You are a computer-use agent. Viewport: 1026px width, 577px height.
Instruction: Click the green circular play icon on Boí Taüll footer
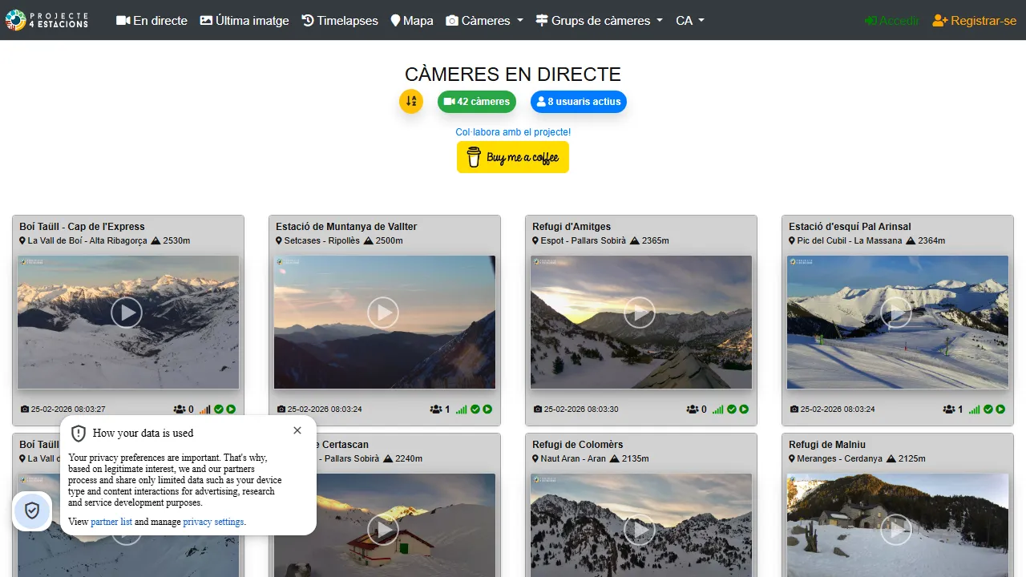[231, 409]
